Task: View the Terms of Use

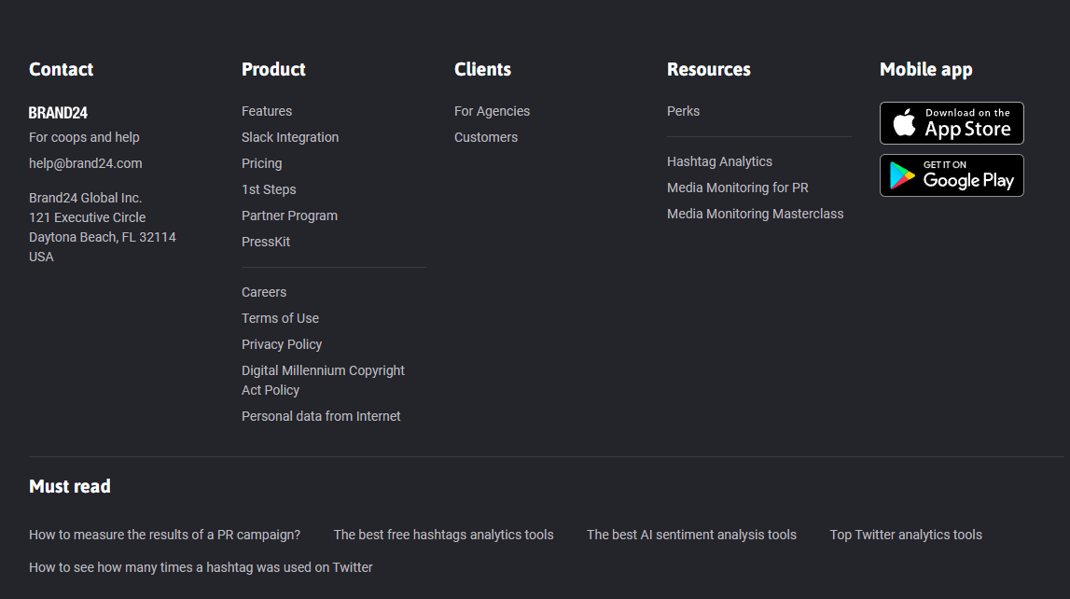Action: [x=280, y=318]
